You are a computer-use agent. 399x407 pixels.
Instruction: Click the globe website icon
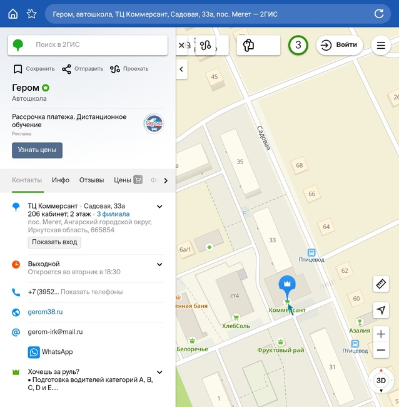[x=16, y=312]
